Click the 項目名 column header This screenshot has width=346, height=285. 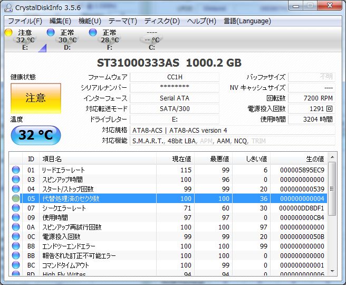pos(98,159)
